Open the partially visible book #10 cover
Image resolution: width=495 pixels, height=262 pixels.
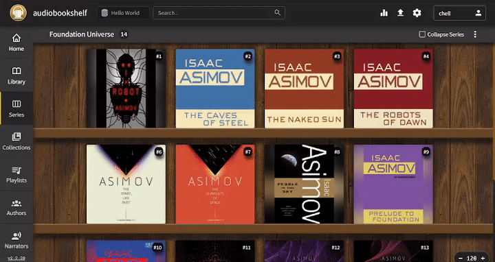(126, 251)
